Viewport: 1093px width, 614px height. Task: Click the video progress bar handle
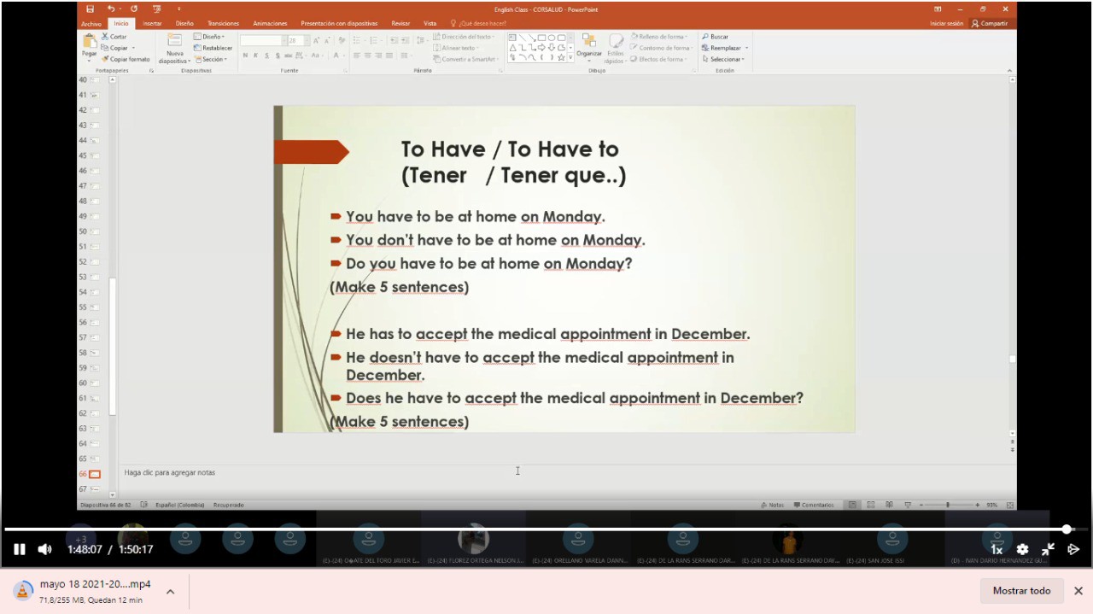(1067, 529)
